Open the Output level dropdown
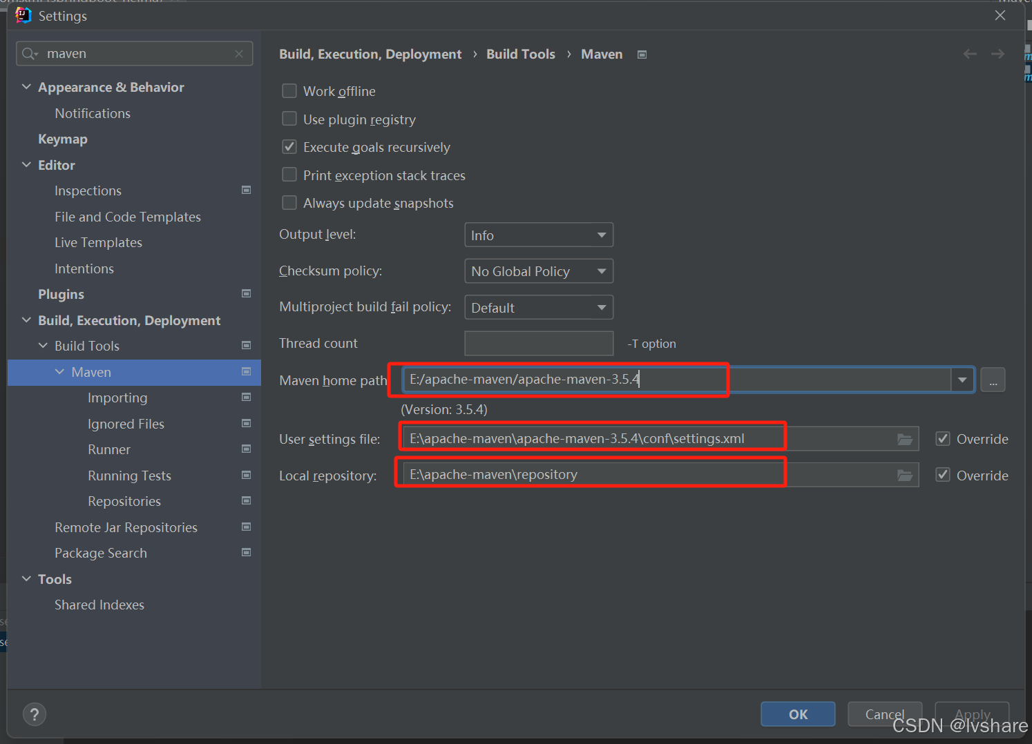Screen dimensions: 1032x744 tap(539, 235)
